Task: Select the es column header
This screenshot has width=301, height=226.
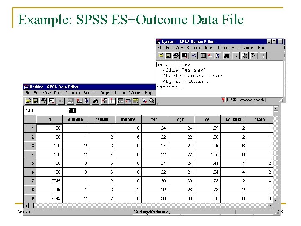Action: (x=207, y=119)
